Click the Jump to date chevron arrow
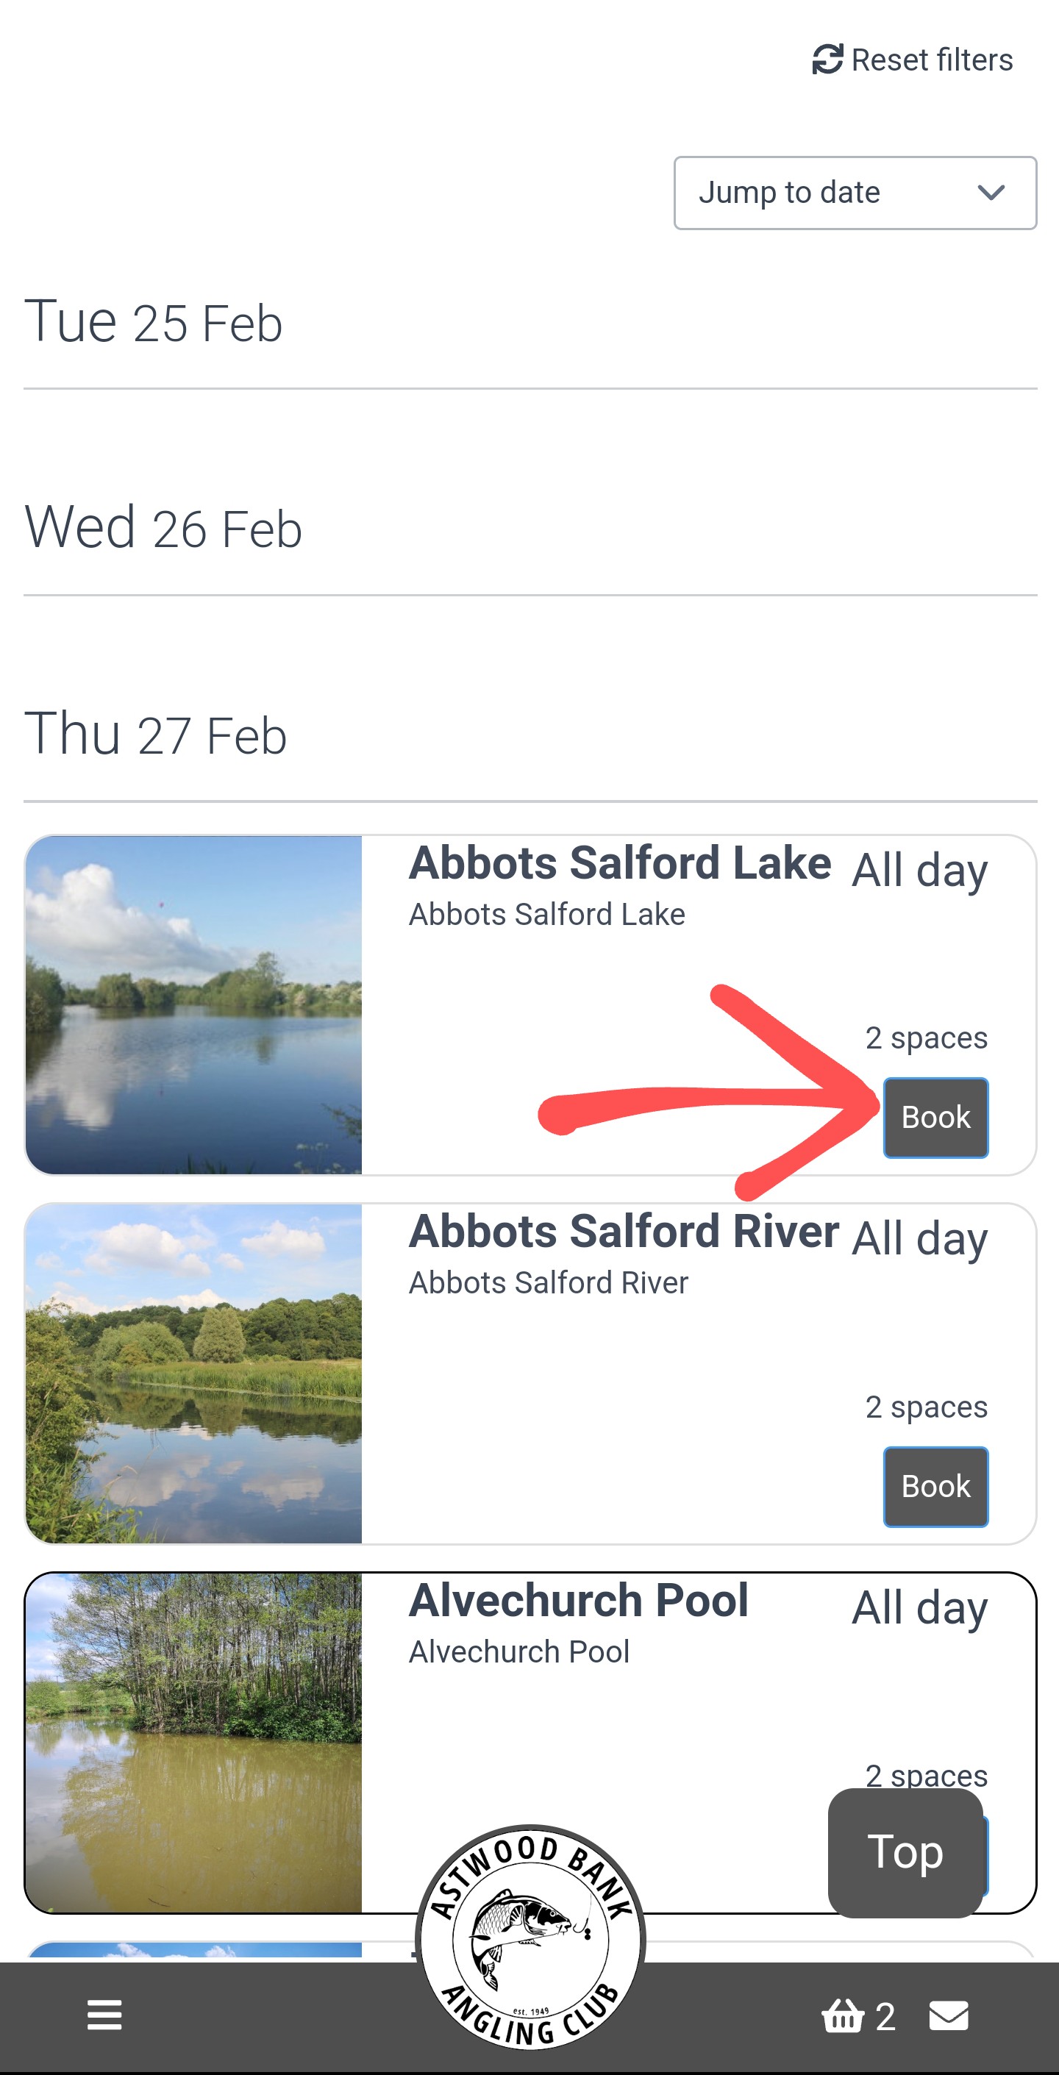The image size is (1059, 2075). pyautogui.click(x=991, y=193)
